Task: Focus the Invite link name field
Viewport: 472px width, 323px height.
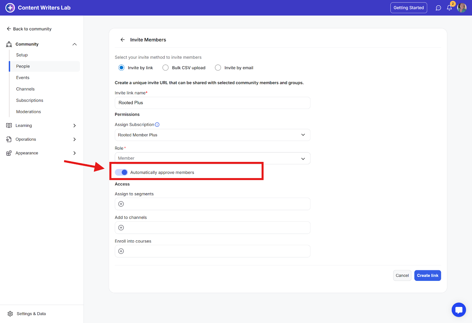Action: pyautogui.click(x=212, y=103)
